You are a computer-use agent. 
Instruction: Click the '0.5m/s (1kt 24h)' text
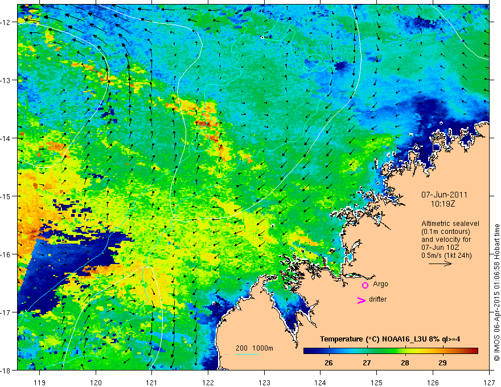446,256
